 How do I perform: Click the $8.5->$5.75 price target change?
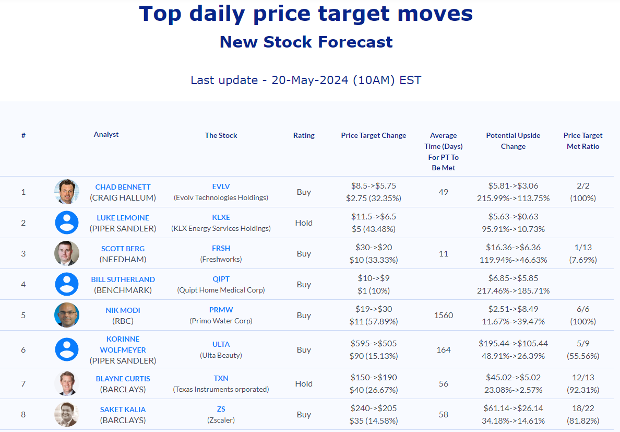pos(374,186)
